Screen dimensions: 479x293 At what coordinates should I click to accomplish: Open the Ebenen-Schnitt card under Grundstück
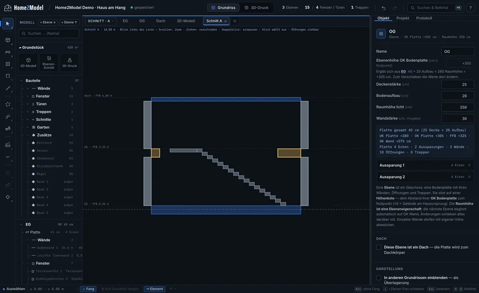[x=49, y=63]
